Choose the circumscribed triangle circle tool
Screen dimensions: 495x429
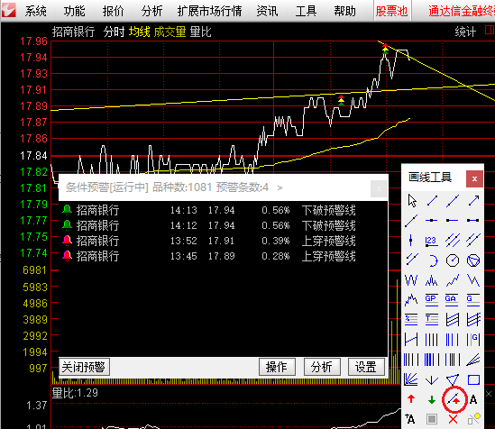point(472,260)
